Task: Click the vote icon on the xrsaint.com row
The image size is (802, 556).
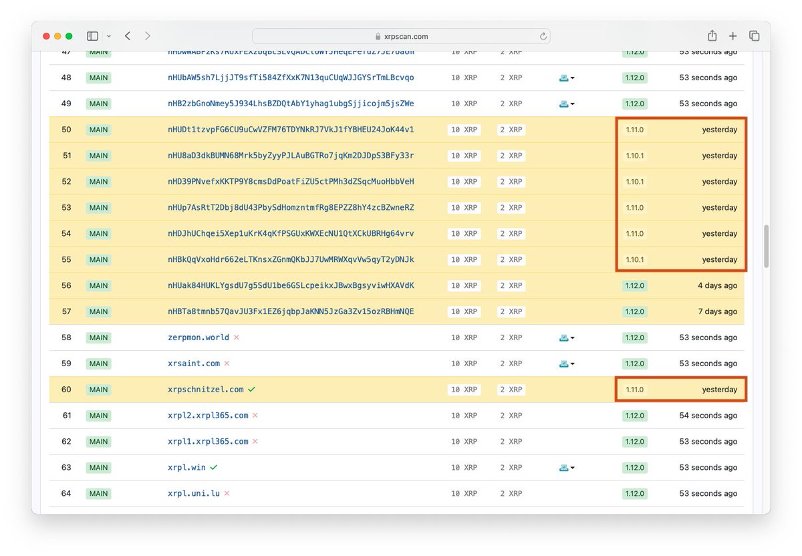Action: (x=565, y=364)
